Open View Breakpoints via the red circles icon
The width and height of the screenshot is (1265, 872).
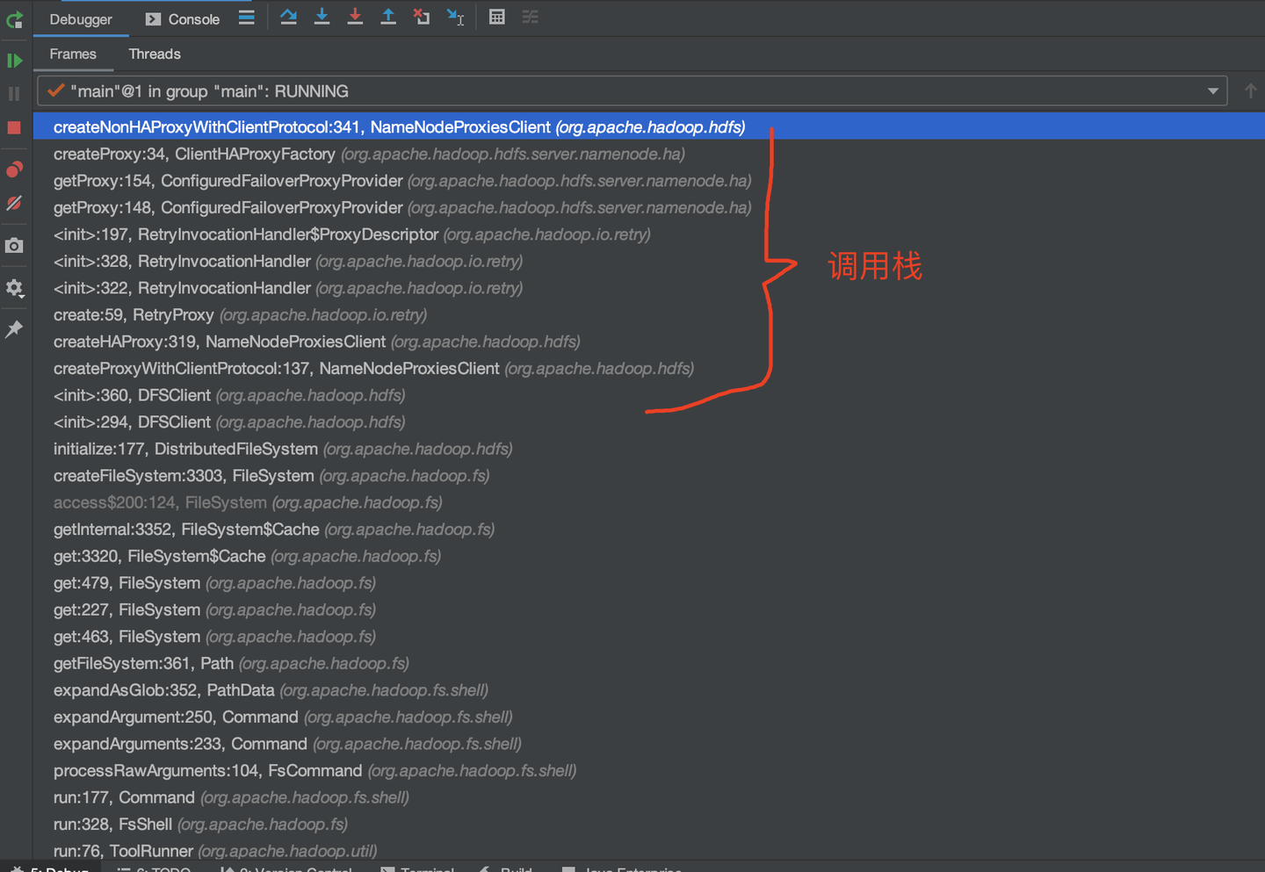[14, 169]
